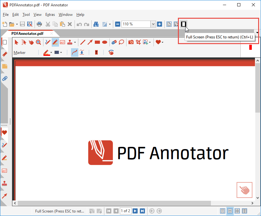Activate the Zoom magnifier tool
Screen dimensions: 261x216
38,42
